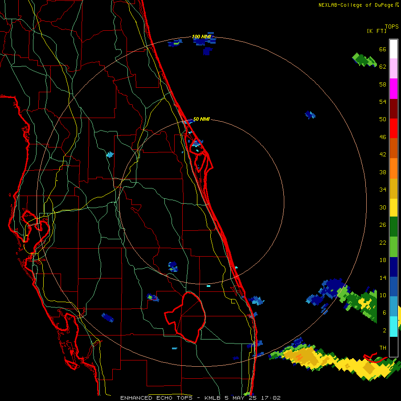Click the 34 value on the scale

(x=383, y=189)
